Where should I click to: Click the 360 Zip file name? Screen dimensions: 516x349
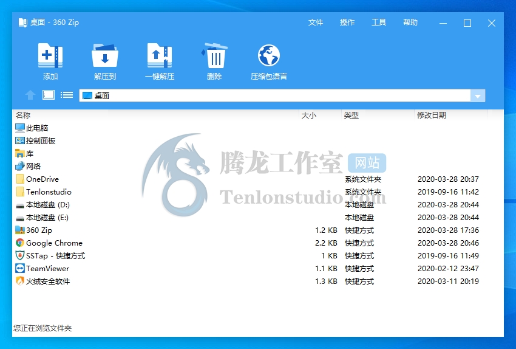39,230
